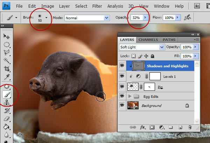
Task: Select the History Brush tool
Action: click(x=6, y=111)
